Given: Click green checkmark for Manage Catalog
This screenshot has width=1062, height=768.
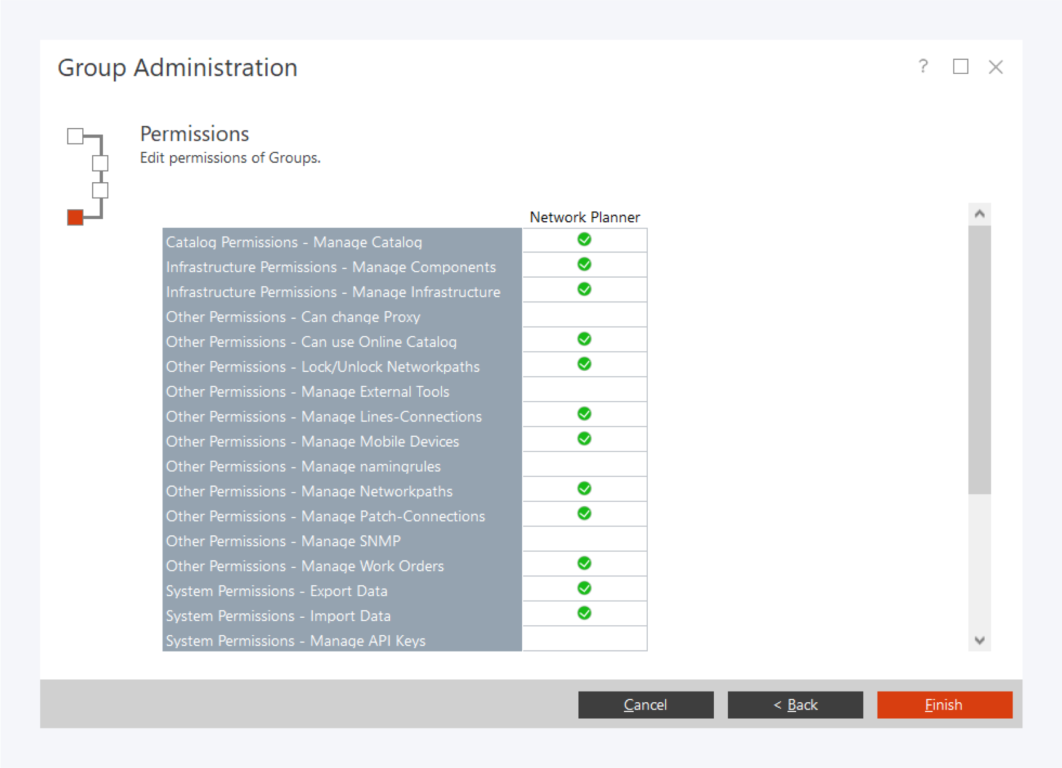Looking at the screenshot, I should click(584, 240).
